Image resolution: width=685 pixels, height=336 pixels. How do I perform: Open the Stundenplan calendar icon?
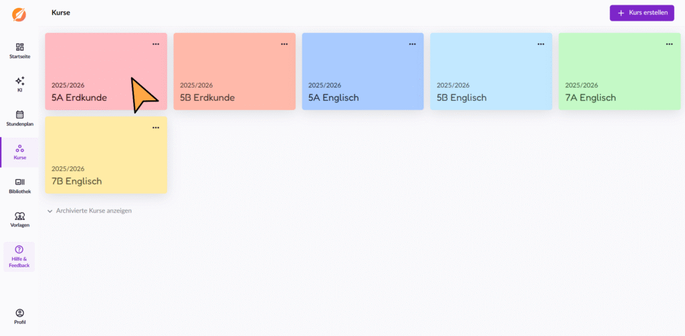point(19,114)
